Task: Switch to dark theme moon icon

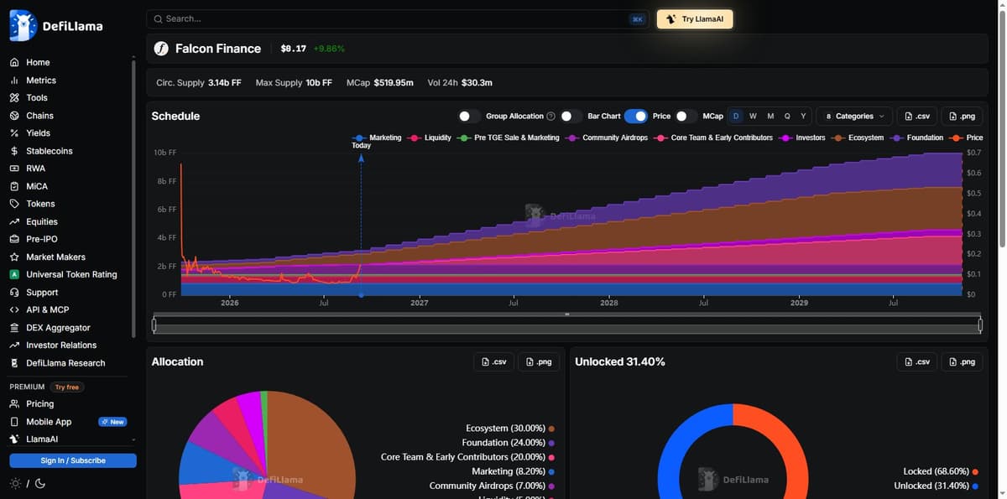Action: [x=39, y=484]
